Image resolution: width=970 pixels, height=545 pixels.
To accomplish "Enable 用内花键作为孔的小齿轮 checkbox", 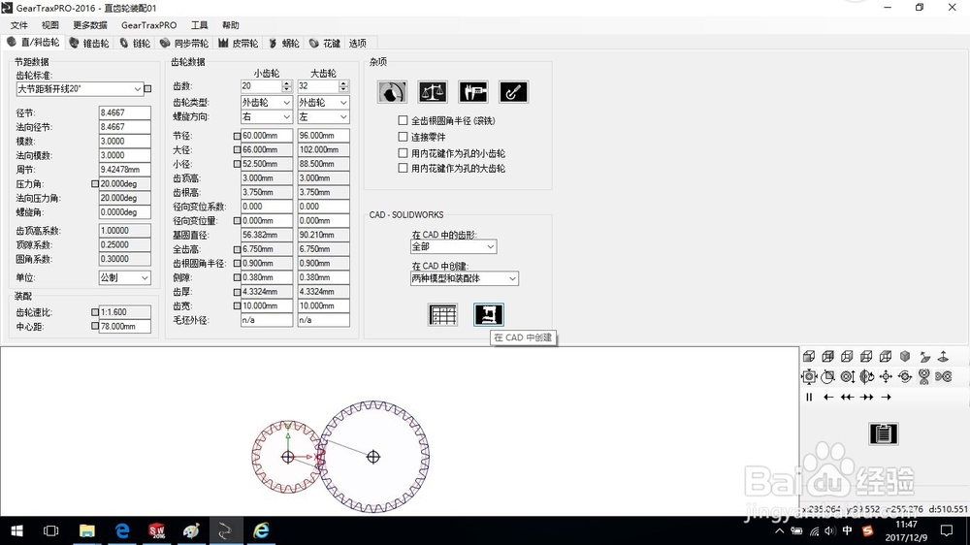I will (x=403, y=153).
